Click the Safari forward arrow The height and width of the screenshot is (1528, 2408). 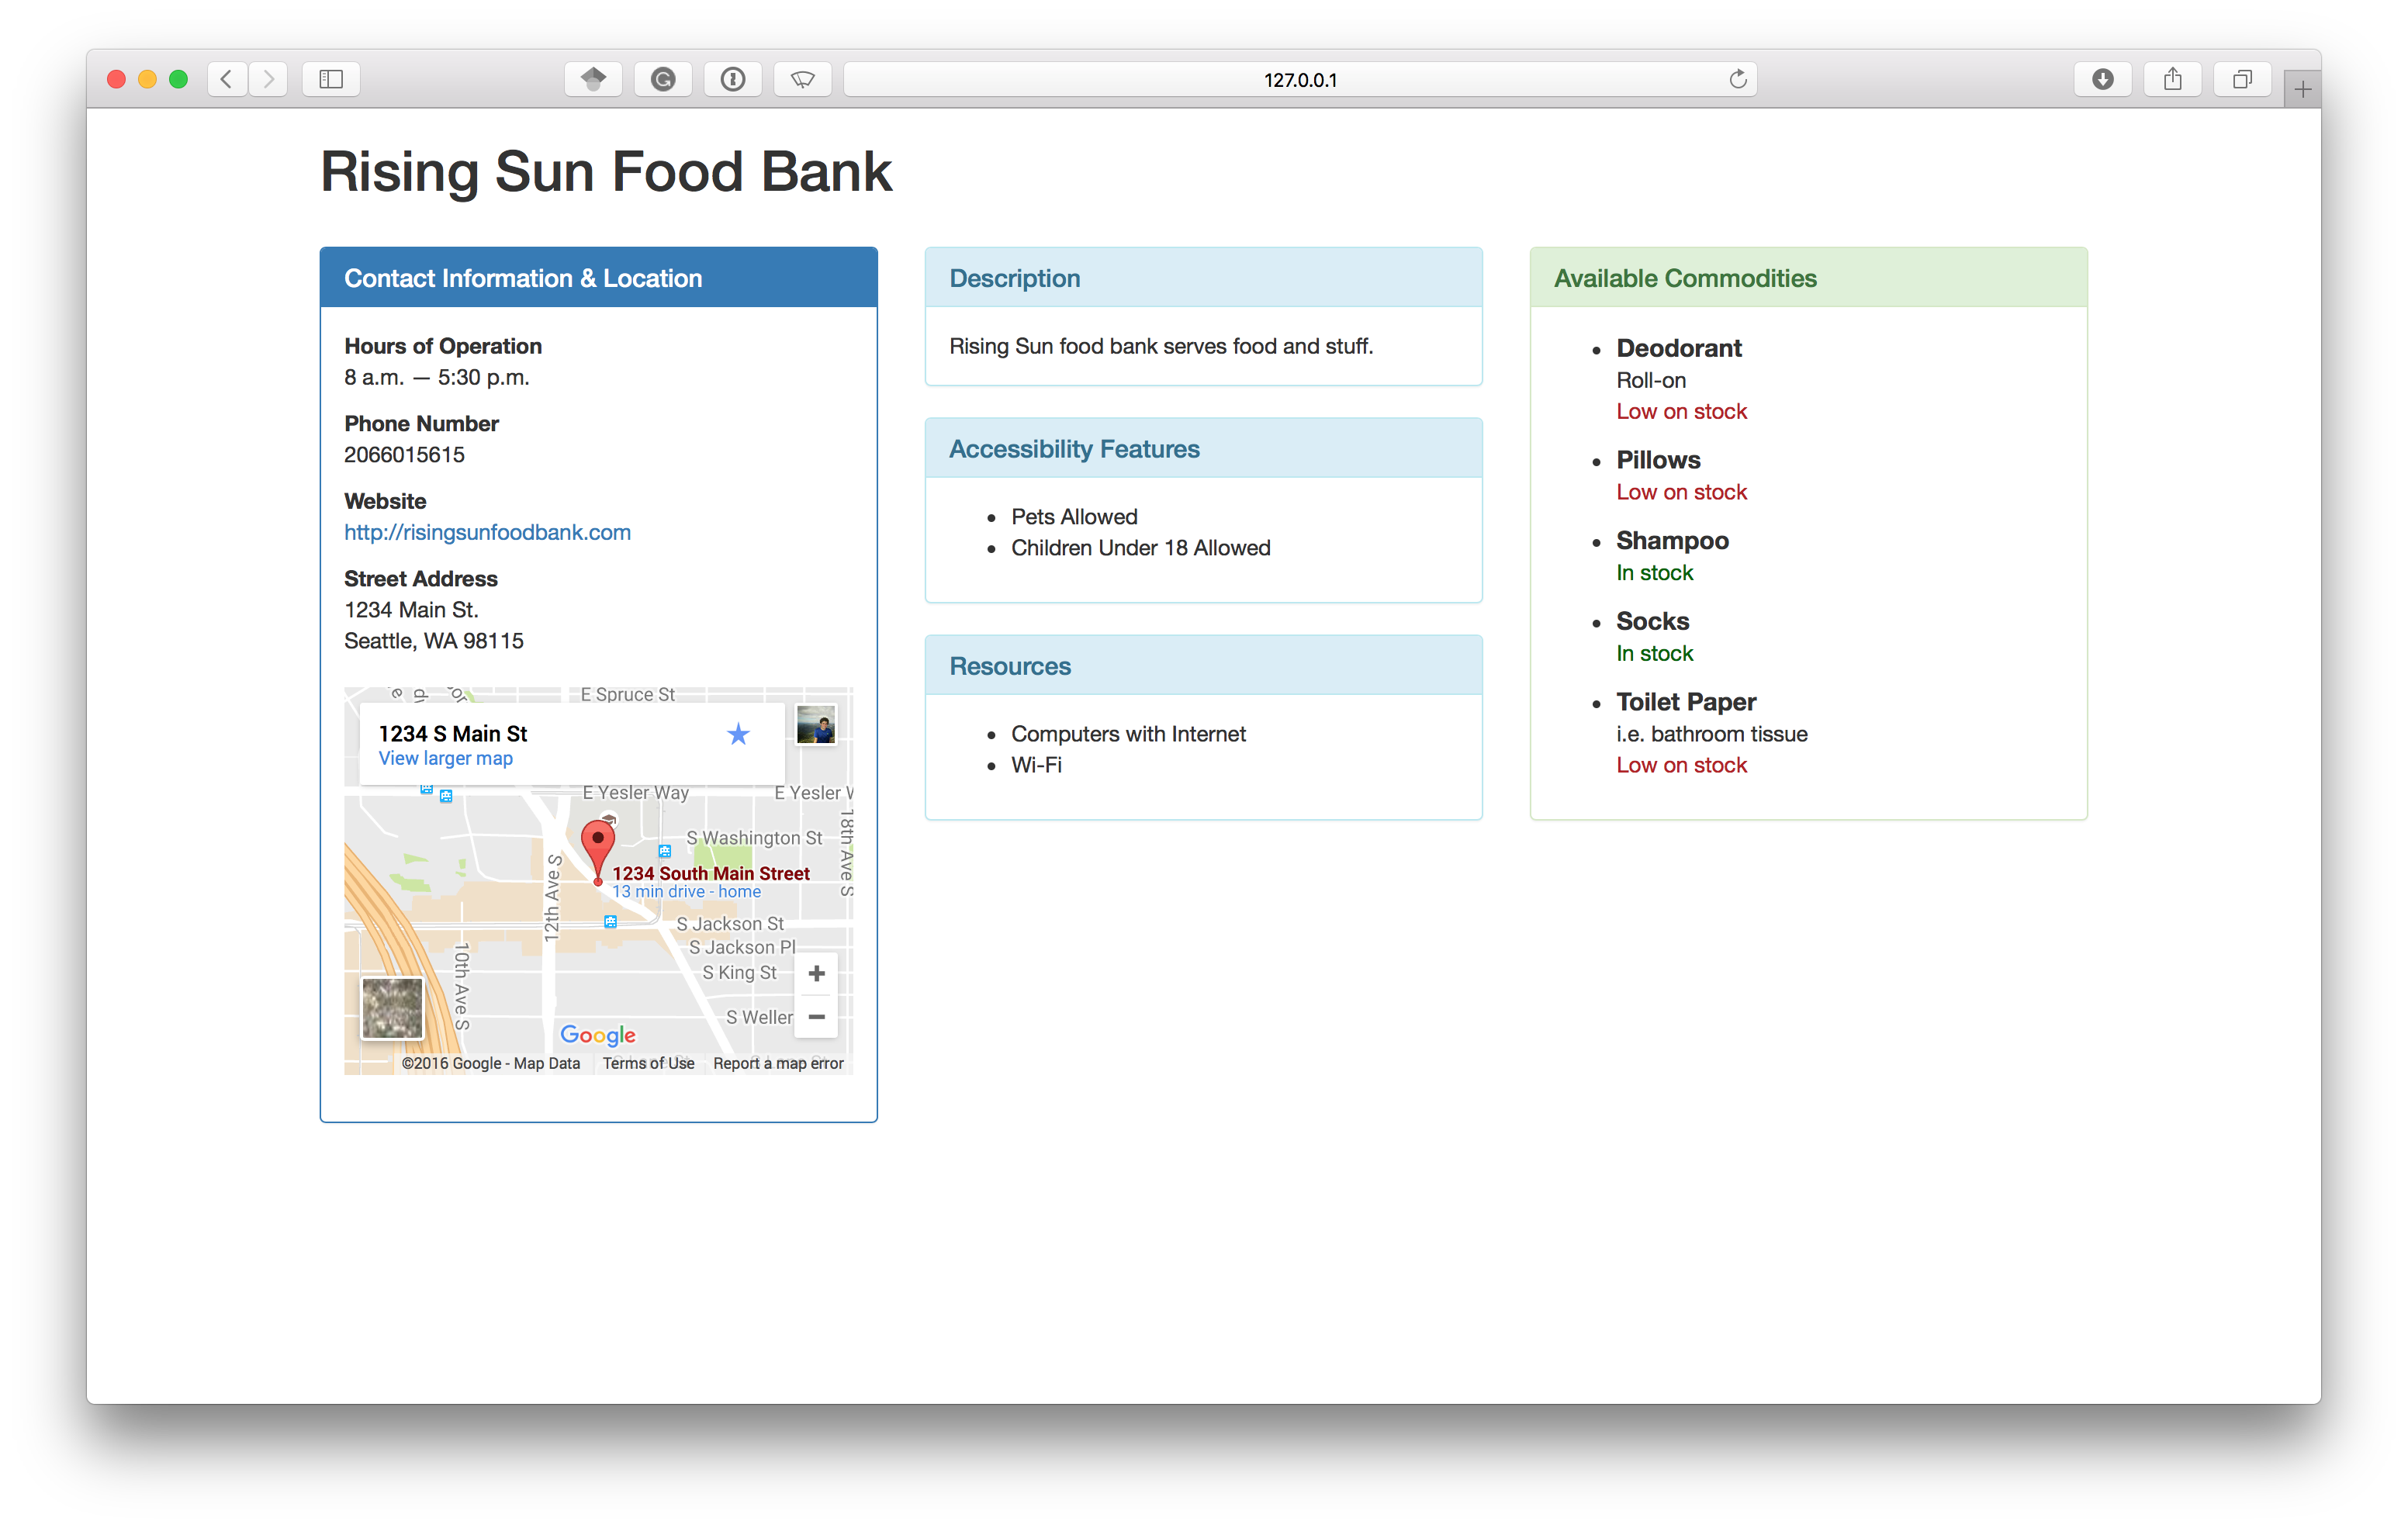pos(268,79)
